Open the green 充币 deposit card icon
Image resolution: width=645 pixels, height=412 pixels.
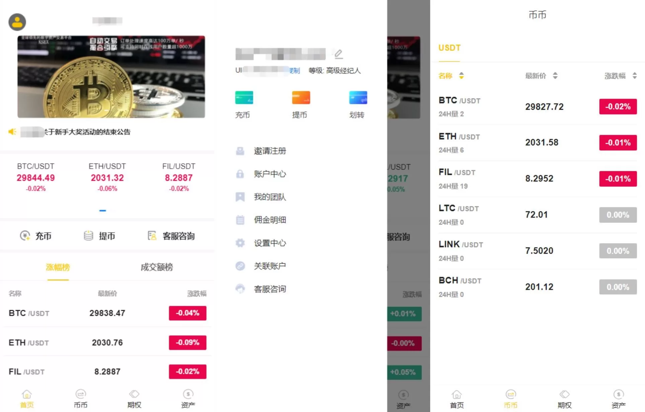tap(244, 98)
